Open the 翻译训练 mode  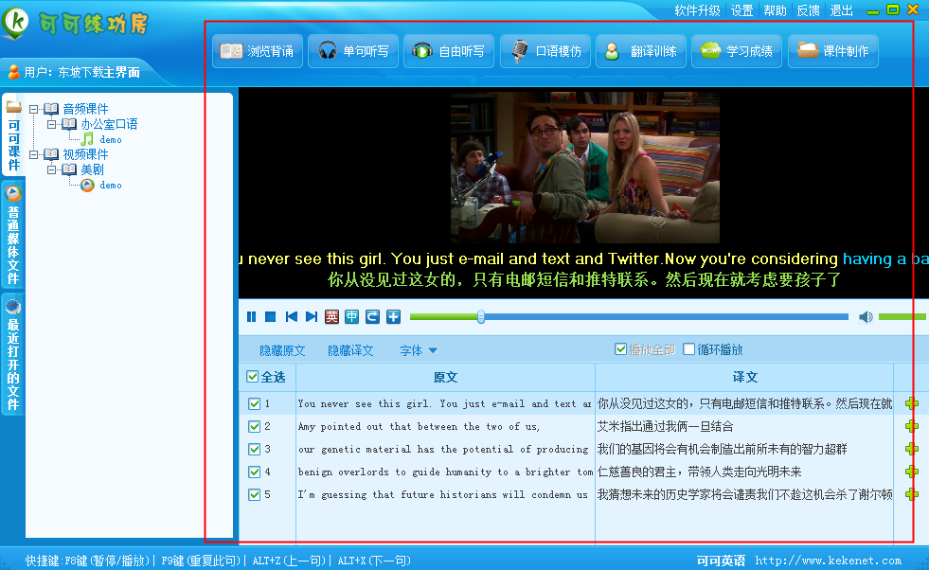click(641, 51)
